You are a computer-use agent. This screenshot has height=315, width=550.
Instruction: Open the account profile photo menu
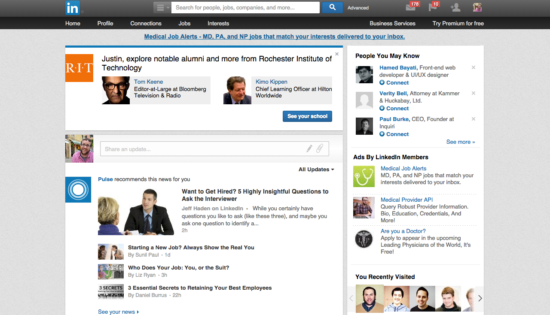[x=477, y=7]
